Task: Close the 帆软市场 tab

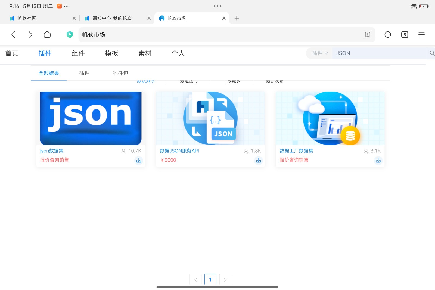Action: tap(224, 18)
